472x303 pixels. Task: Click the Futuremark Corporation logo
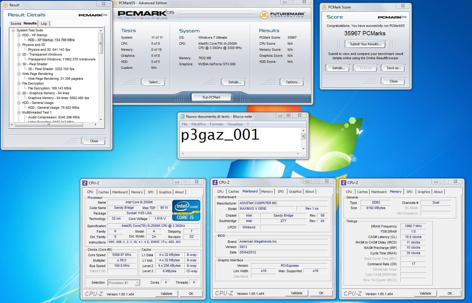click(x=282, y=15)
